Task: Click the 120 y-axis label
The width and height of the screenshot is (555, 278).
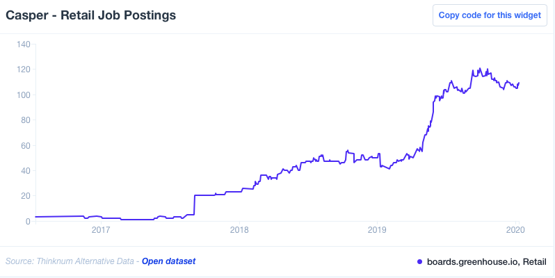Action: [x=24, y=69]
